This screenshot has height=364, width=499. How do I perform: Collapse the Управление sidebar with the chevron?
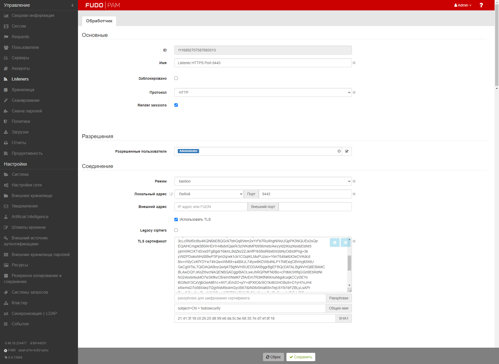(x=72, y=5)
